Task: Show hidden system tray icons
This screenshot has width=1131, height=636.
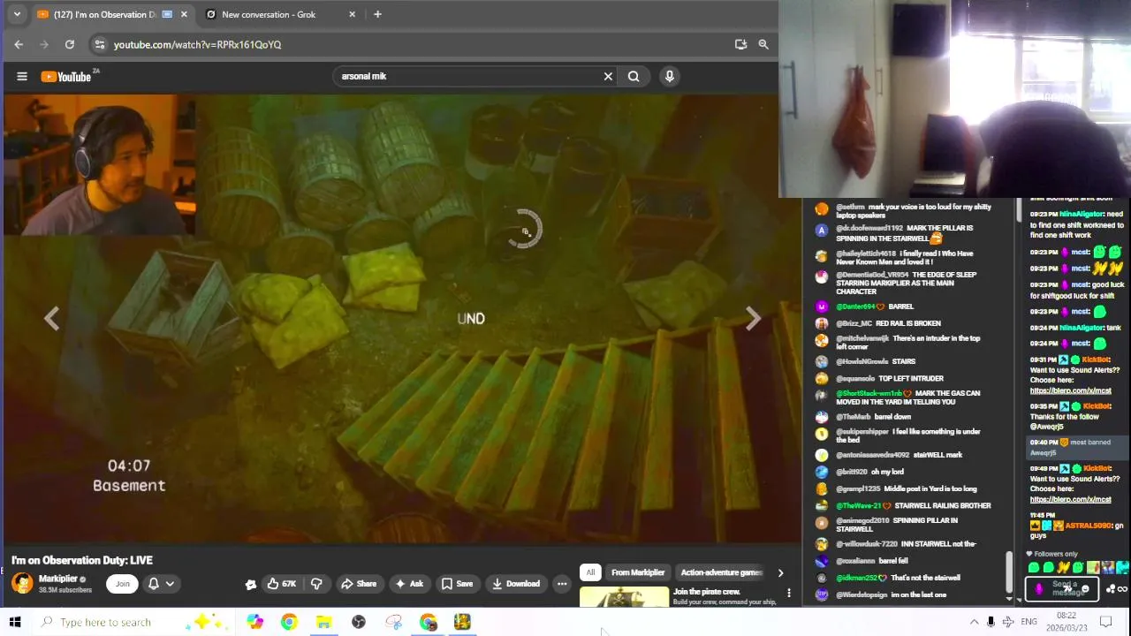Action: [974, 622]
